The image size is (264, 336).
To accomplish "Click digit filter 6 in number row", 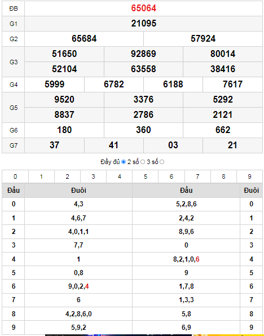I will [171, 176].
